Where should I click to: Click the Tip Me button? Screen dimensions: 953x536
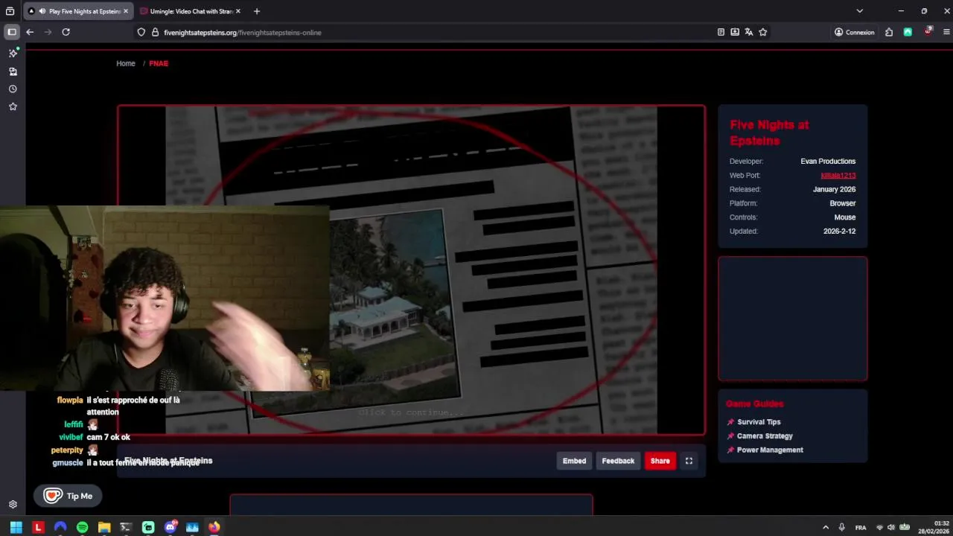click(x=68, y=496)
